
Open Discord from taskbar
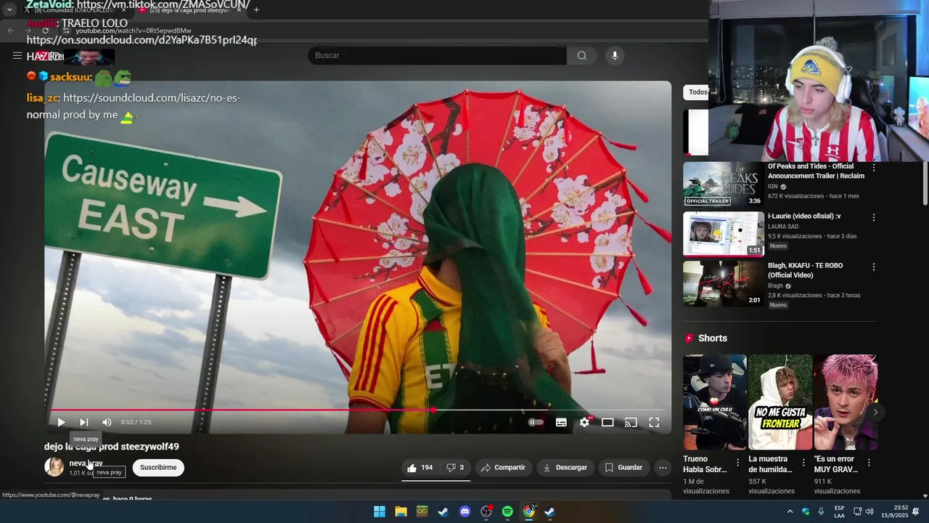[x=464, y=511]
